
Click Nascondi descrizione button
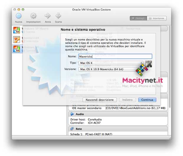click(99, 100)
